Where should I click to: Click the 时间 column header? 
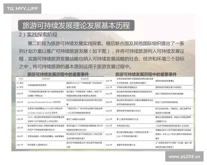[x=21, y=79]
